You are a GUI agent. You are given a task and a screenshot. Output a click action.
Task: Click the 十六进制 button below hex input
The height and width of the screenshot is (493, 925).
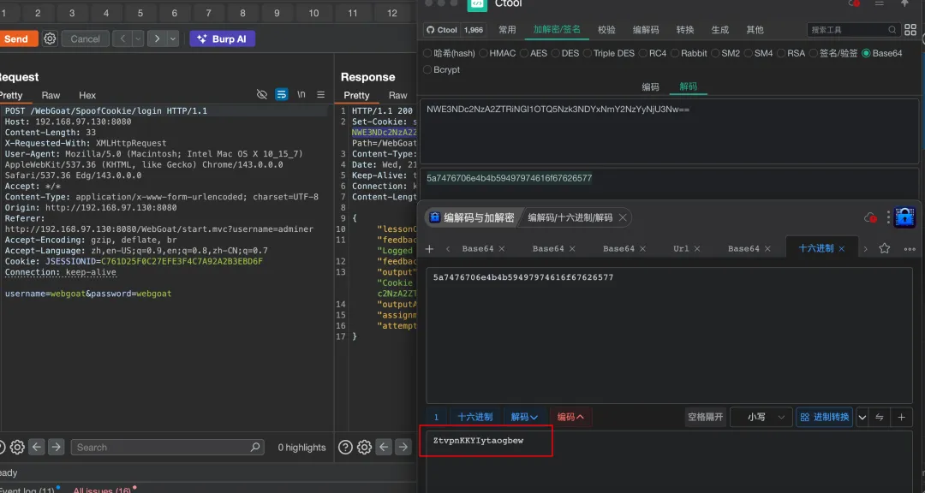474,417
